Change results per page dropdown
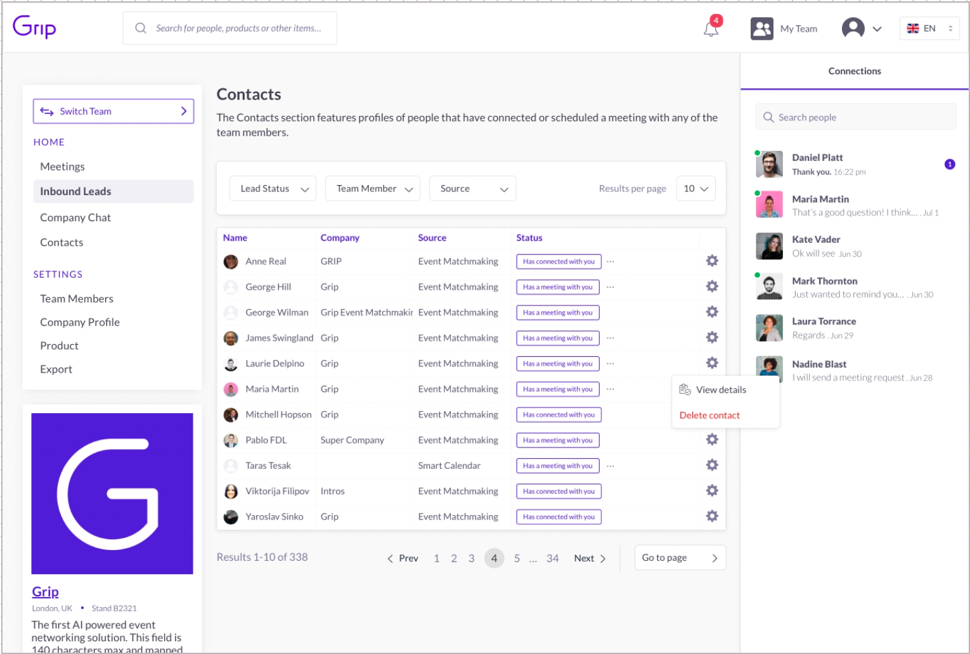The width and height of the screenshot is (970, 654). [695, 188]
